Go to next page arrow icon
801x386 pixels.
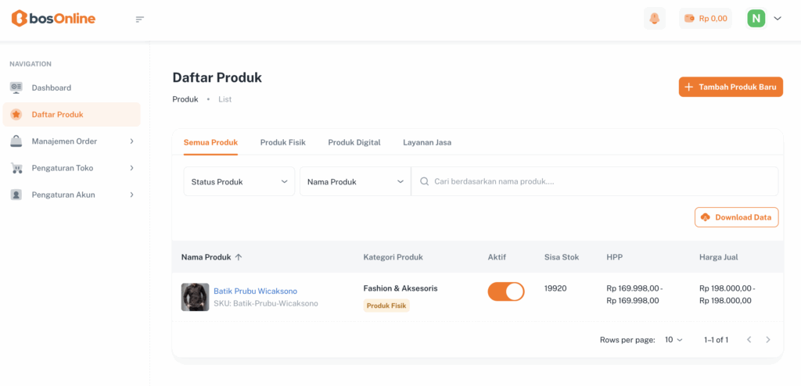point(768,340)
